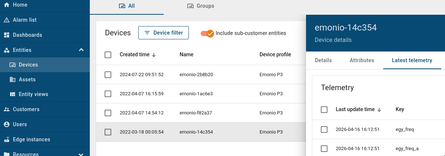Viewport: 445px width, 156px height.
Task: Click the Users account icon
Action: [7, 124]
